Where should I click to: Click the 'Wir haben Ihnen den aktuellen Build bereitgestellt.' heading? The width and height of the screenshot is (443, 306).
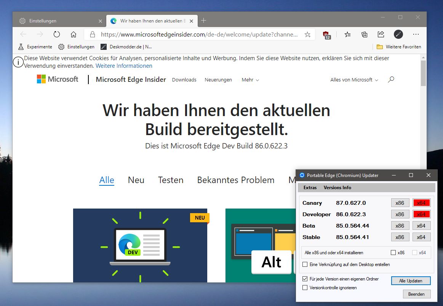(x=216, y=120)
